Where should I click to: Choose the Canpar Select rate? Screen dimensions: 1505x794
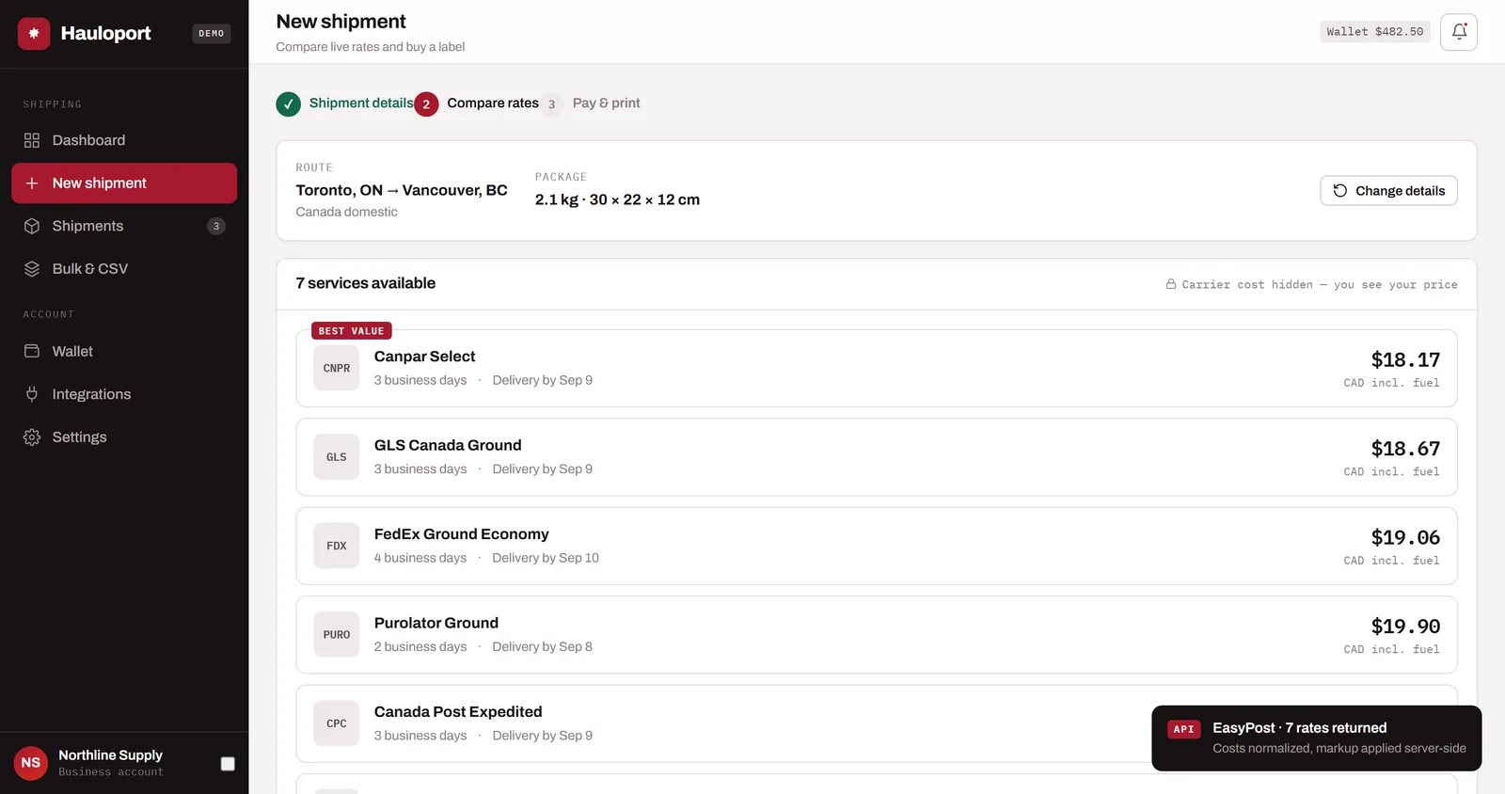coord(877,368)
